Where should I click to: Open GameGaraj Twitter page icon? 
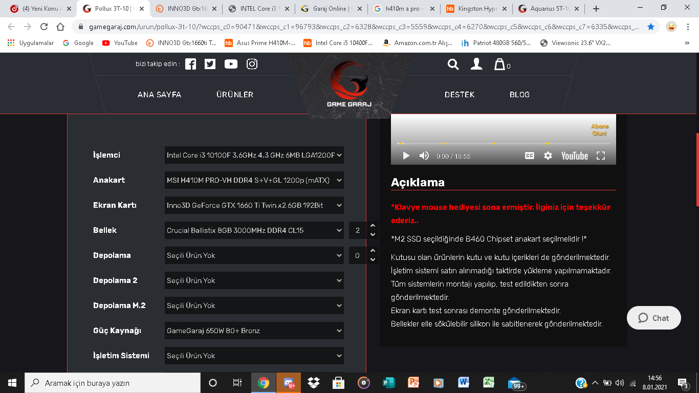[x=210, y=64]
